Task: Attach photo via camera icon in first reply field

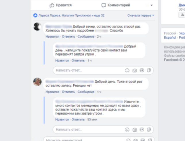Action: [135, 70]
